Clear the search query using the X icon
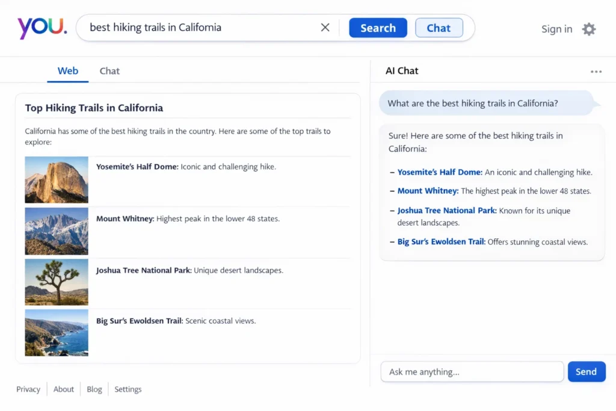 click(x=325, y=27)
